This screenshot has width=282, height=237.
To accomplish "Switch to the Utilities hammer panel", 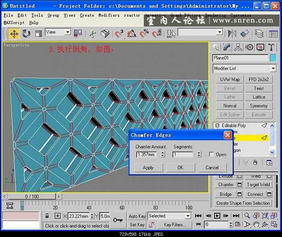I will coord(272,47).
